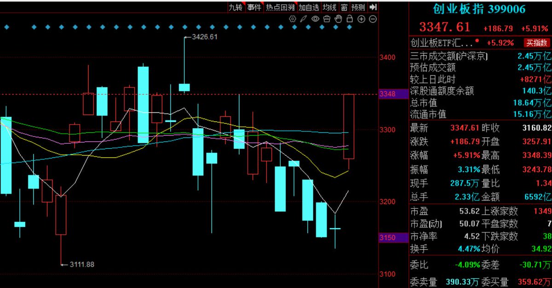
Task: Click the 市盈(动) 50.07 value
Action: tap(468, 224)
